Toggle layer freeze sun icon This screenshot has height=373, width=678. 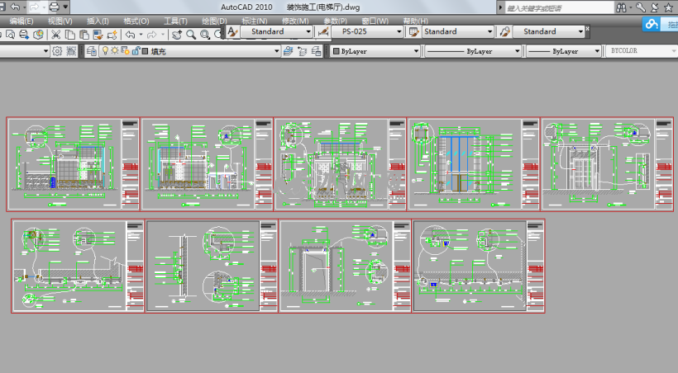115,51
